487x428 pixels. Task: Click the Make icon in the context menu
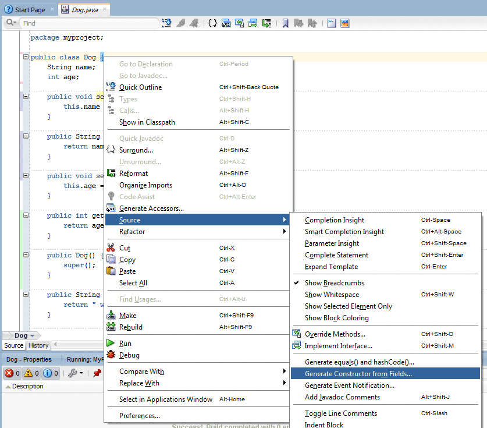pyautogui.click(x=111, y=315)
